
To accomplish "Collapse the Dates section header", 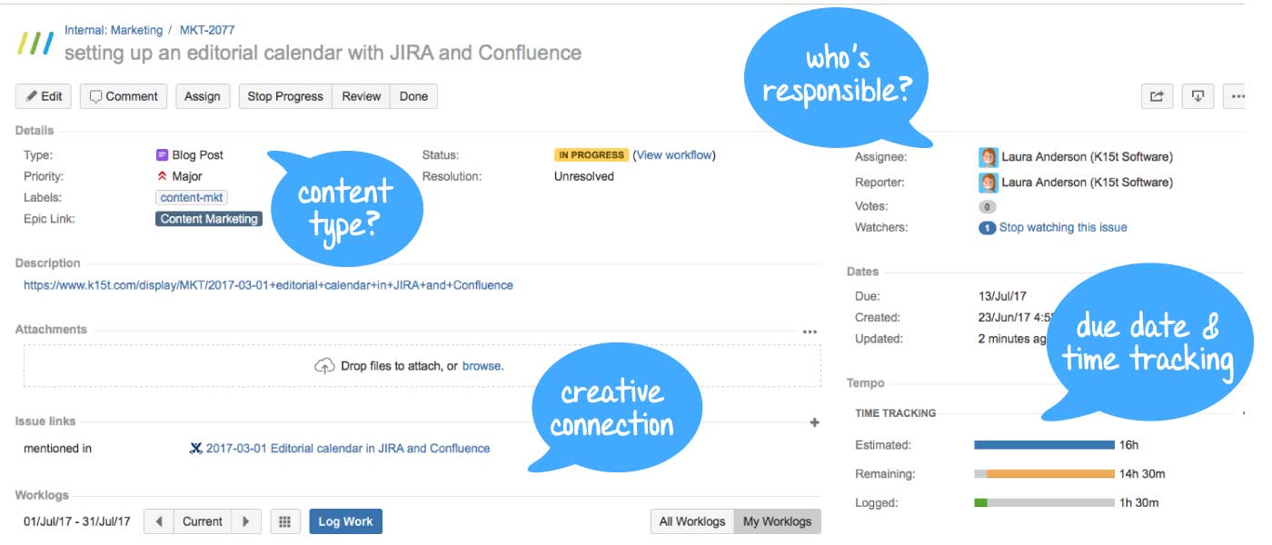I will [x=862, y=272].
